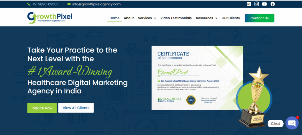Select the Resources menu label
302x135 pixels.
click(x=204, y=18)
